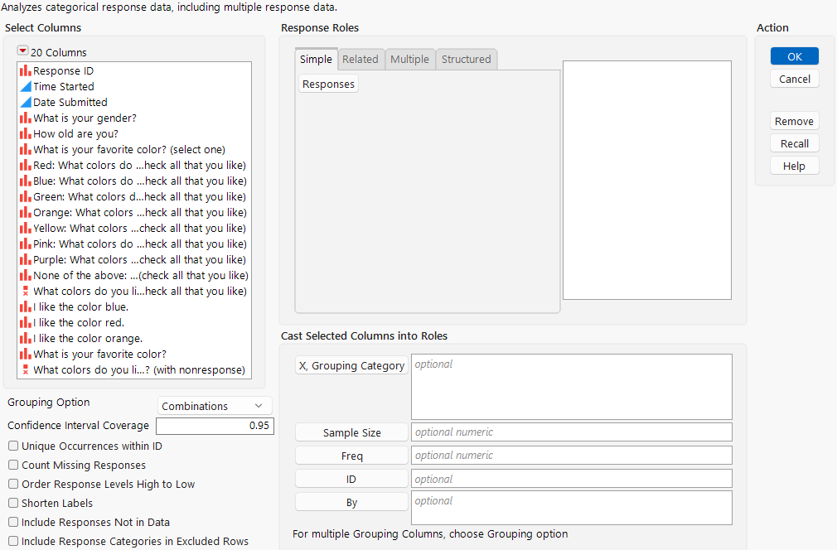
Task: Enable Include Response Categories in Excluded Rows
Action: point(12,541)
